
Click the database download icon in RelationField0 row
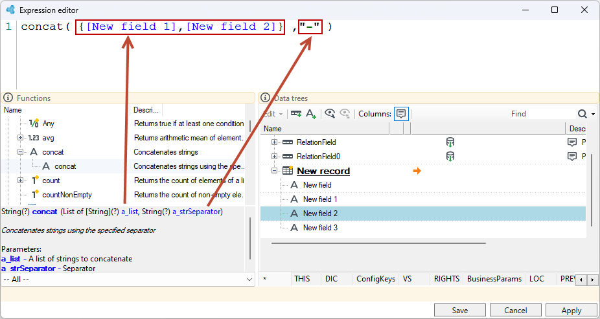pos(450,156)
